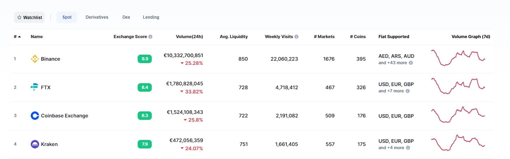The height and width of the screenshot is (159, 510).
Task: Open the Kraken exchange name link
Action: coord(49,144)
